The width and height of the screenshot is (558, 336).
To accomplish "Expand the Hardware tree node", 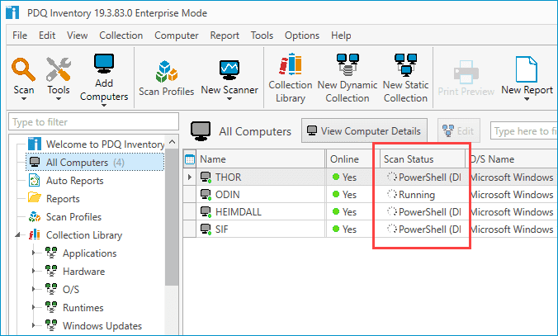I will [x=34, y=272].
